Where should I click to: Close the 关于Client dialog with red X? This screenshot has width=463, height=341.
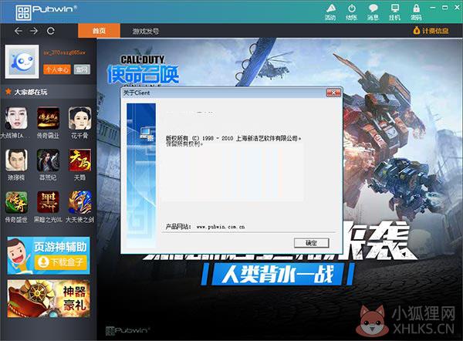(x=333, y=93)
